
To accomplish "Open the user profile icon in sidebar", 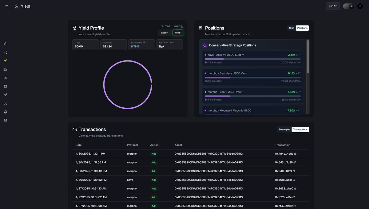I will (6, 103).
